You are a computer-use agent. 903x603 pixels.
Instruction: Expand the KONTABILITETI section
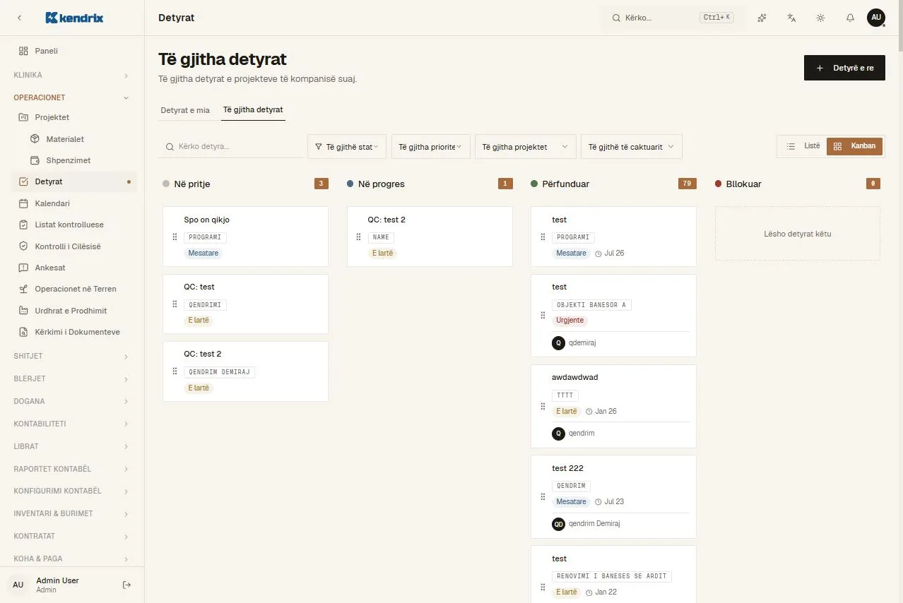click(x=72, y=424)
